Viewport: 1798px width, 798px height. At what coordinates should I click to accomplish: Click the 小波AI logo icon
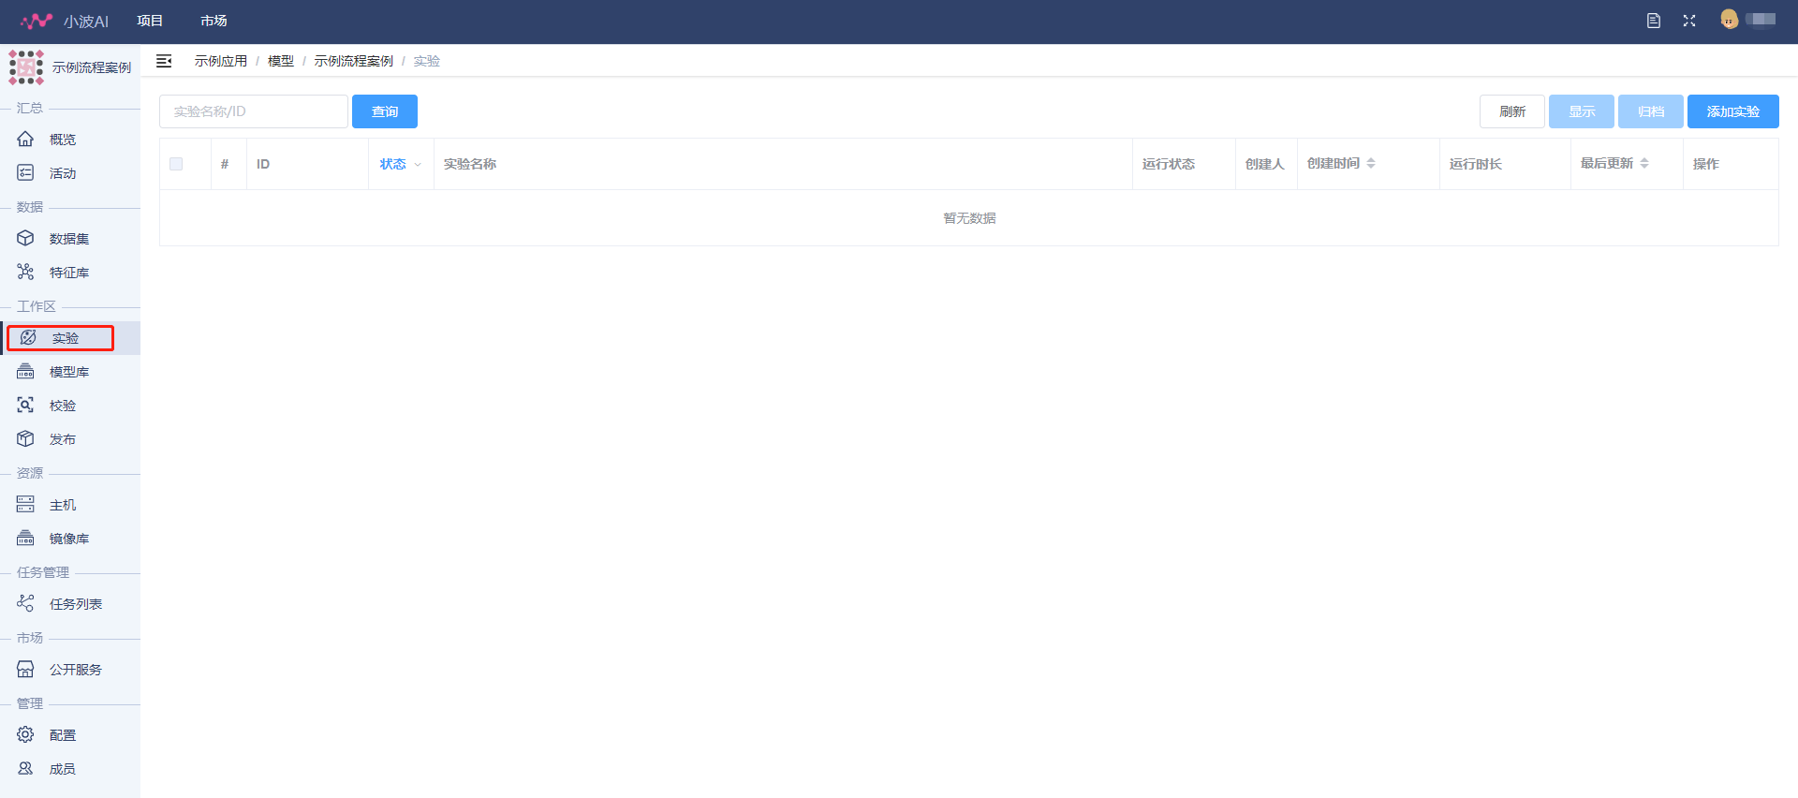click(x=37, y=21)
